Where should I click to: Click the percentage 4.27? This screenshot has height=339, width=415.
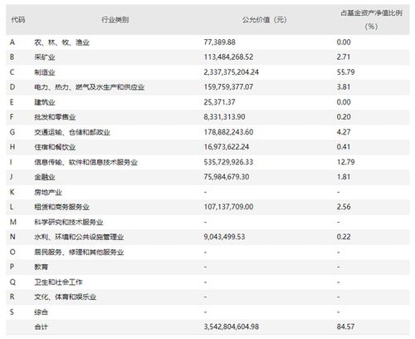tap(344, 132)
